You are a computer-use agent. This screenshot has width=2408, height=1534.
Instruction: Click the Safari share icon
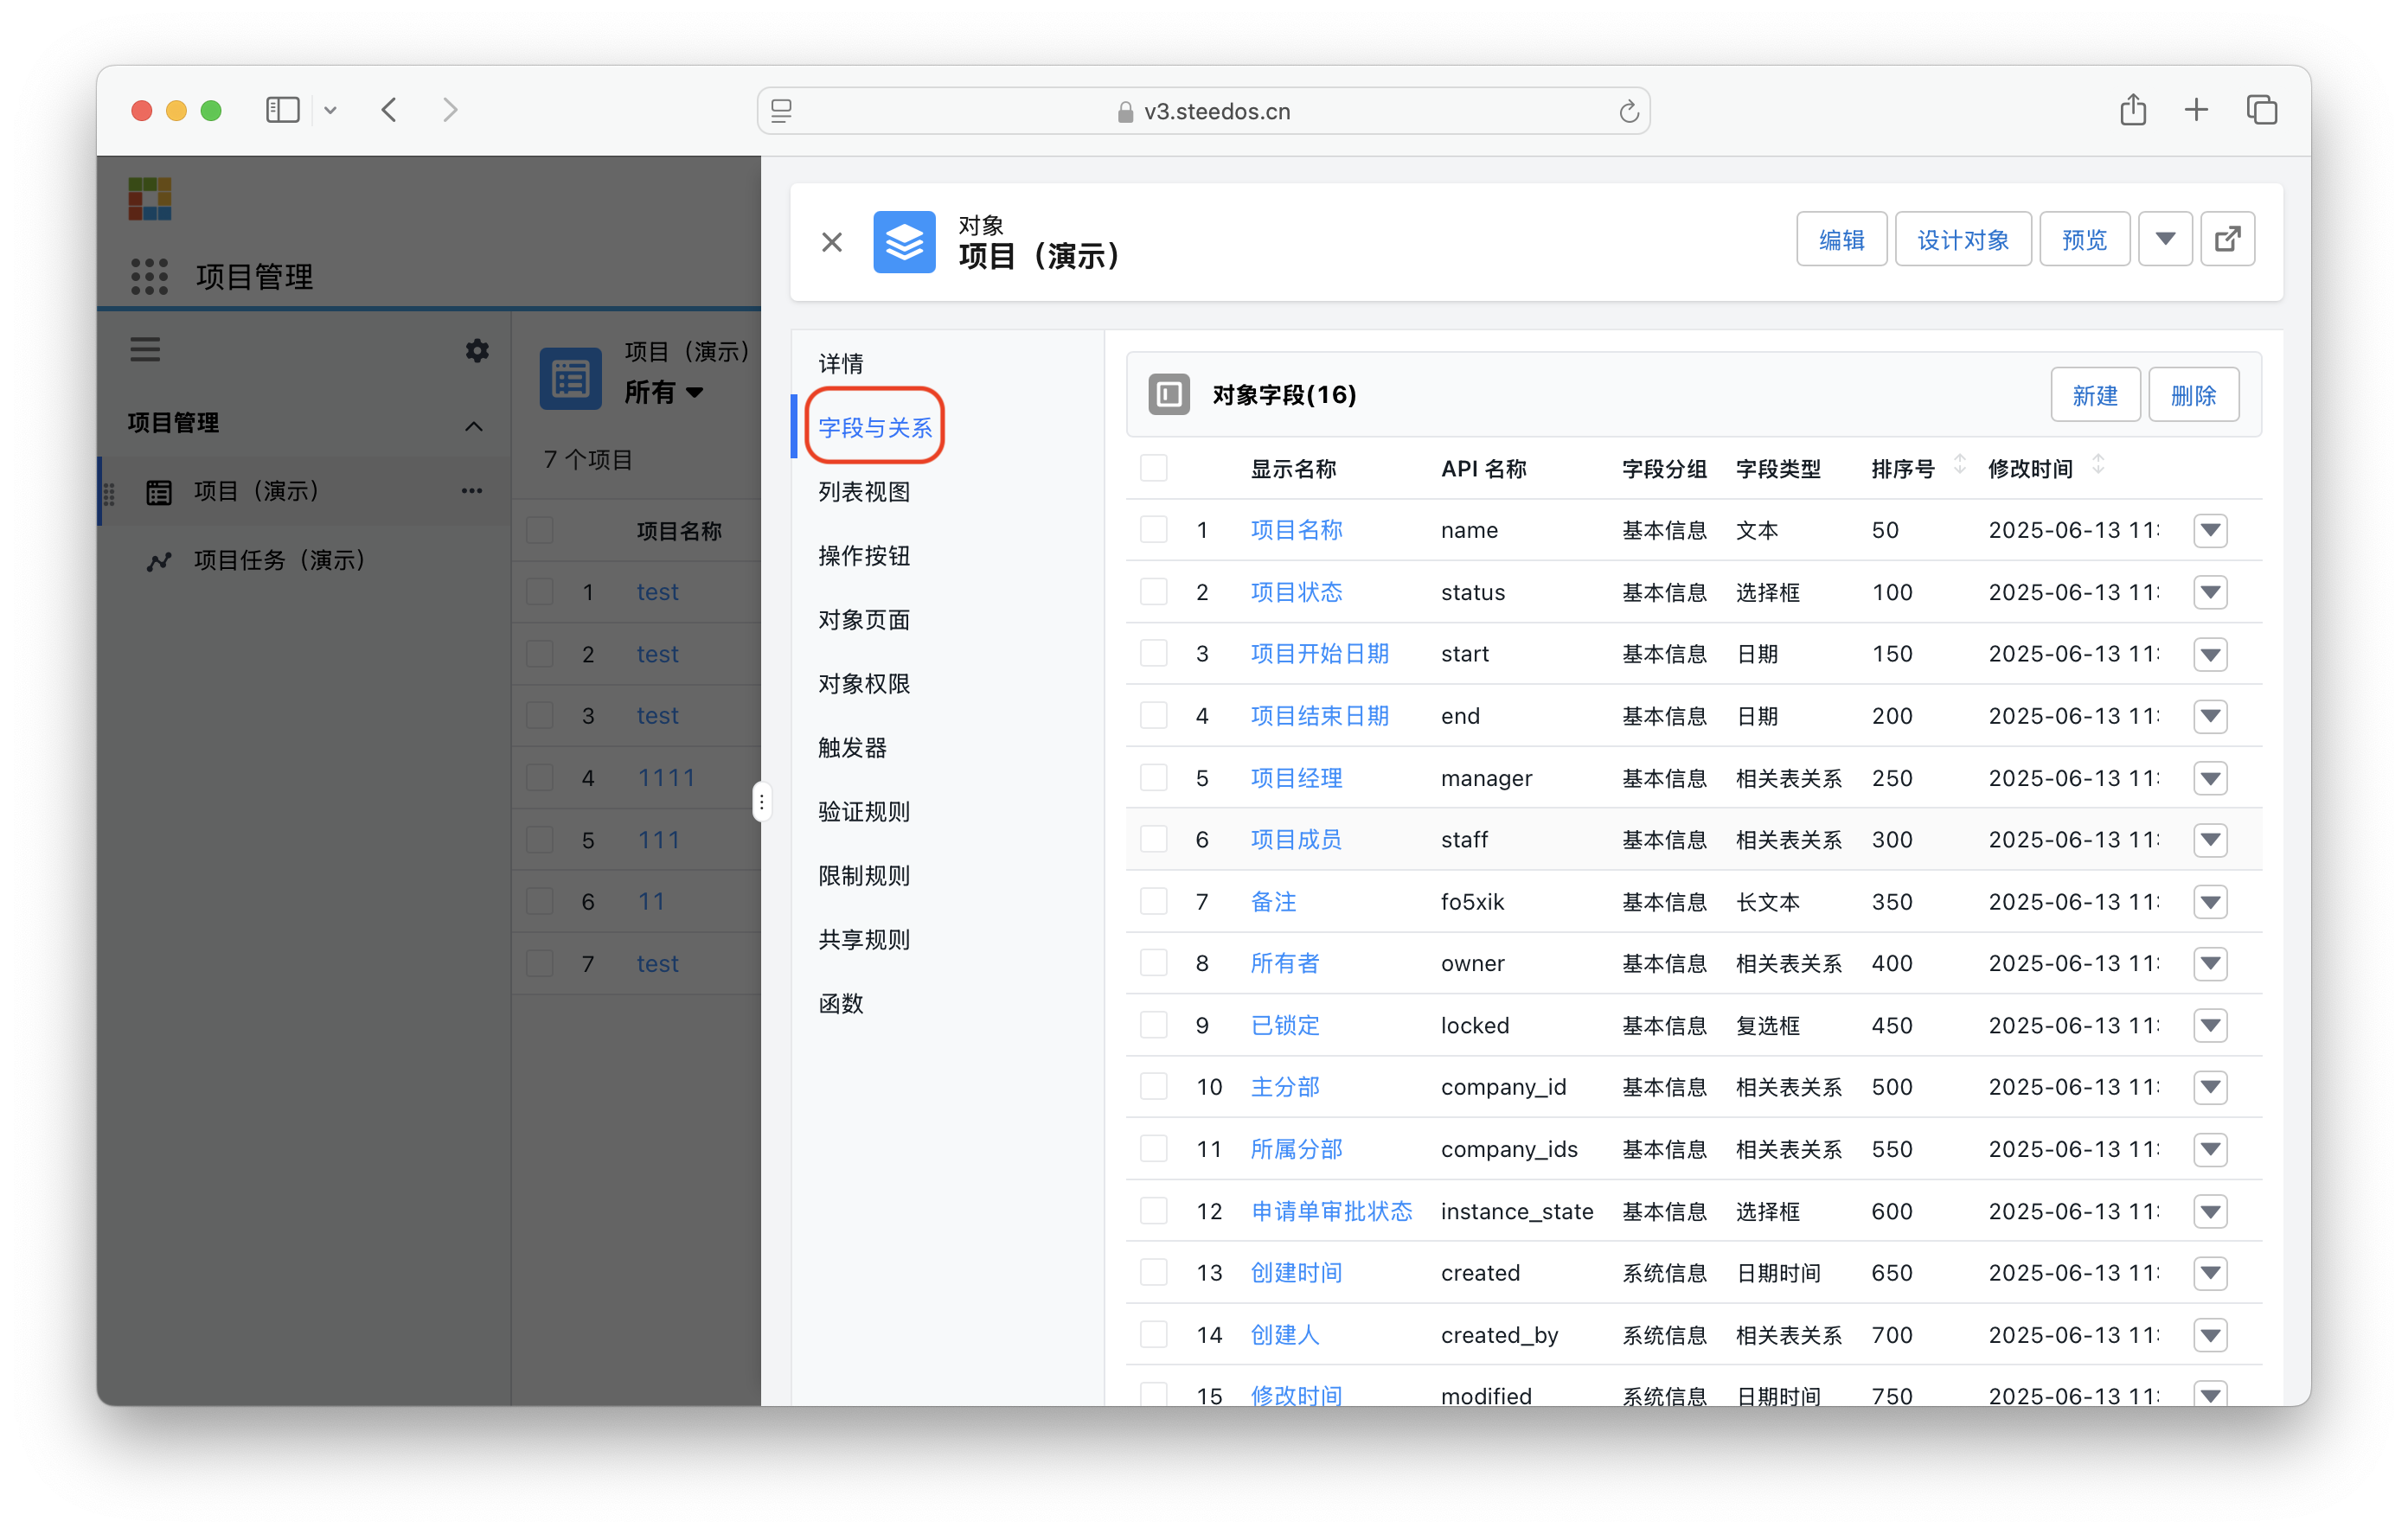coord(2132,109)
